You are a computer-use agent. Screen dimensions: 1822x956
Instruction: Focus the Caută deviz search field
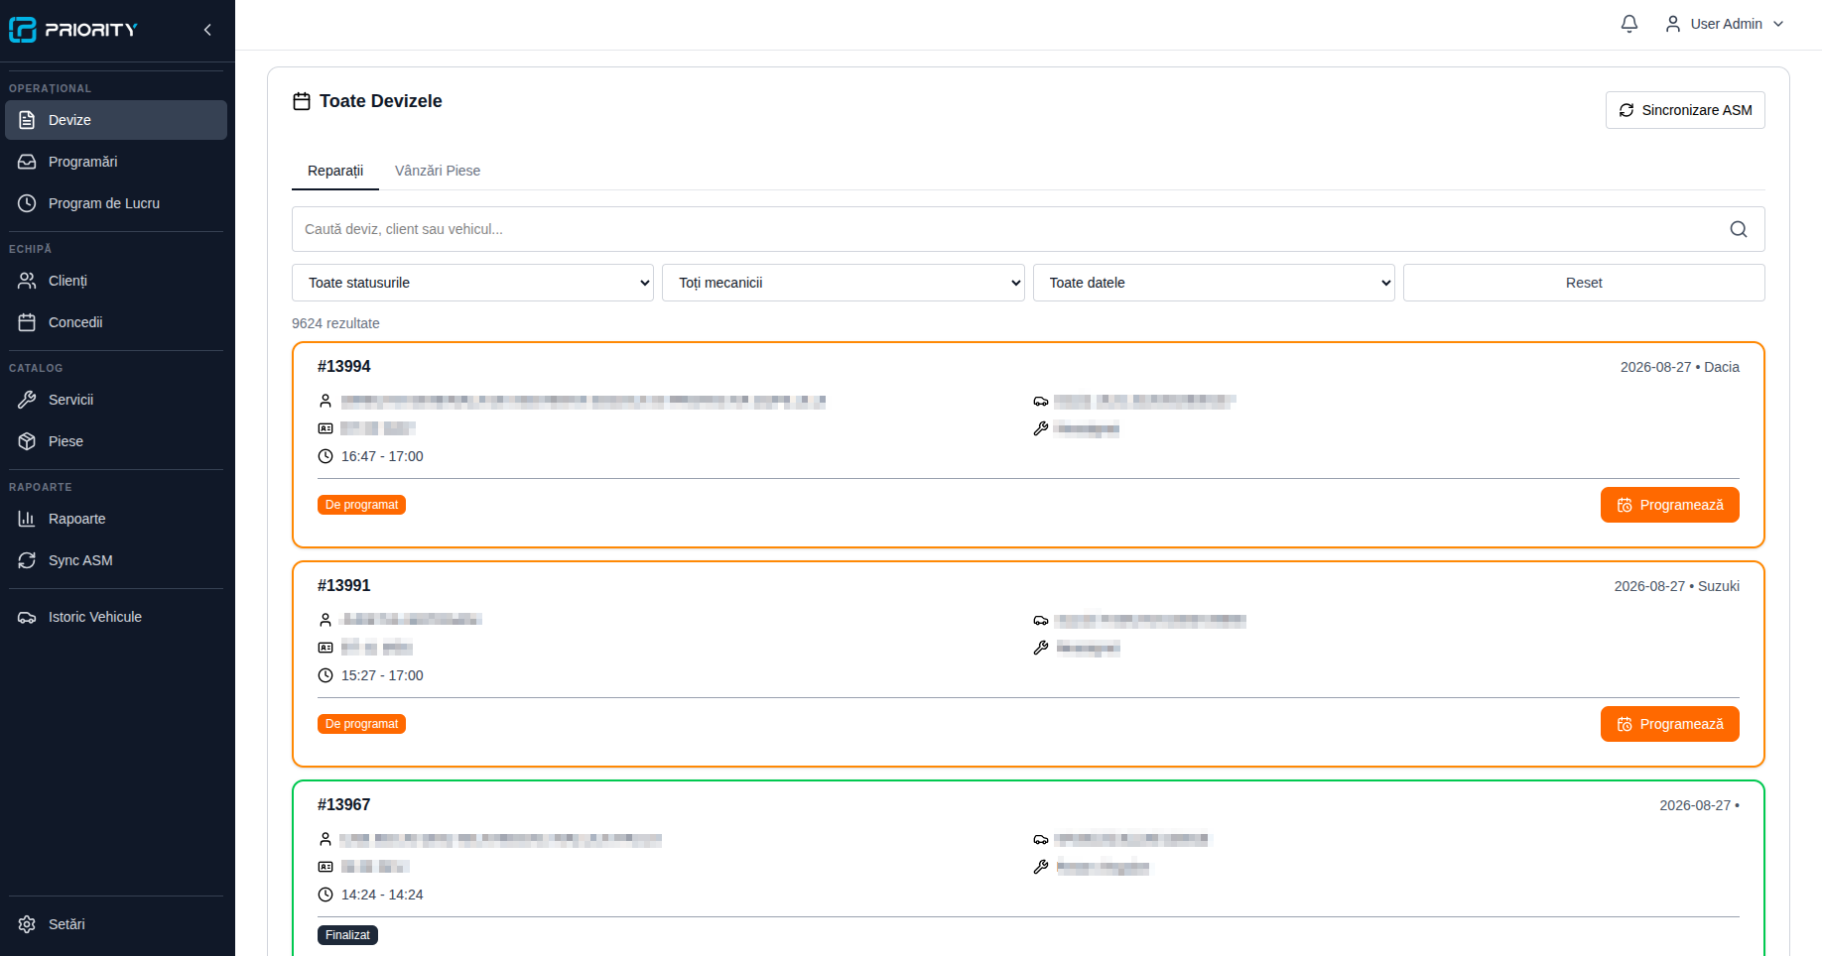1028,229
